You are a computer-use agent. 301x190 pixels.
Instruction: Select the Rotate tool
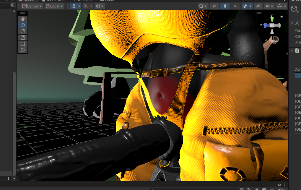[x=23, y=31]
